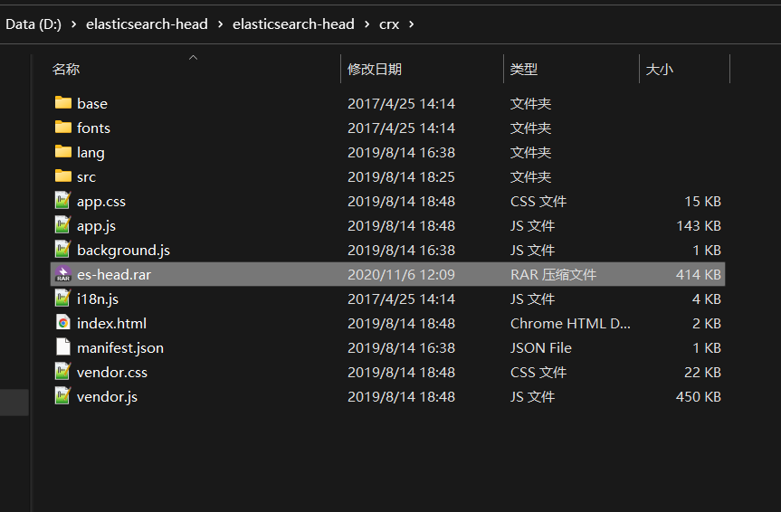The height and width of the screenshot is (512, 781).
Task: Select the fonts folder icon
Action: (x=63, y=127)
